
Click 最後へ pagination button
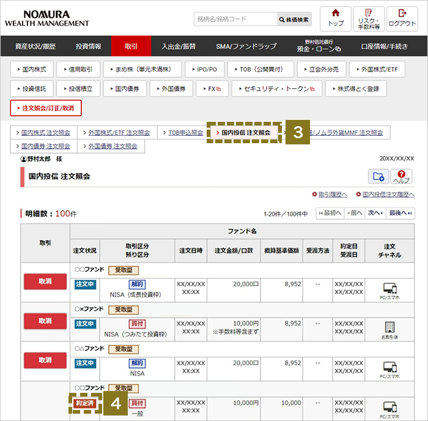[400, 213]
